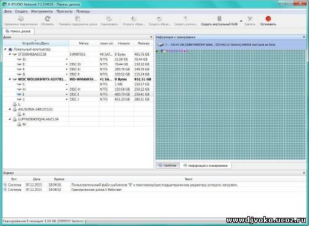Click the red Stop scan icon

pyautogui.click(x=268, y=19)
